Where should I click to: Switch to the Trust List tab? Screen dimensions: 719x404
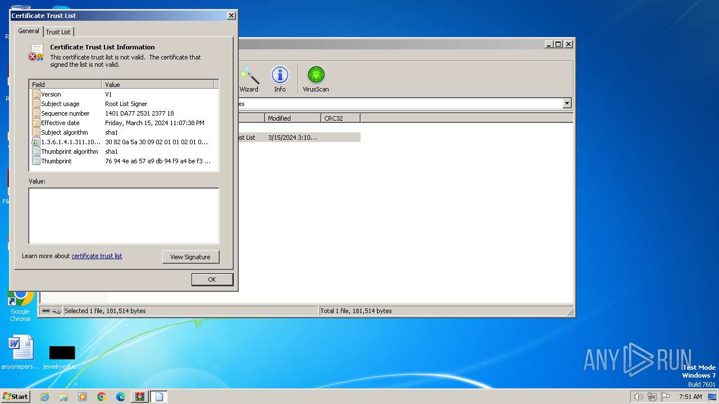(x=58, y=32)
